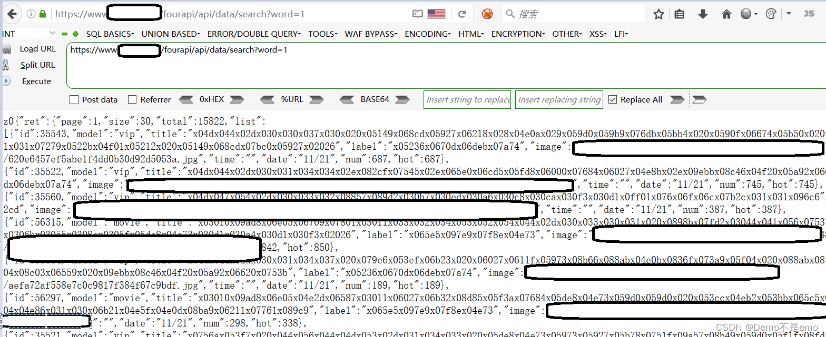Click the 0xHEX label

tap(212, 99)
